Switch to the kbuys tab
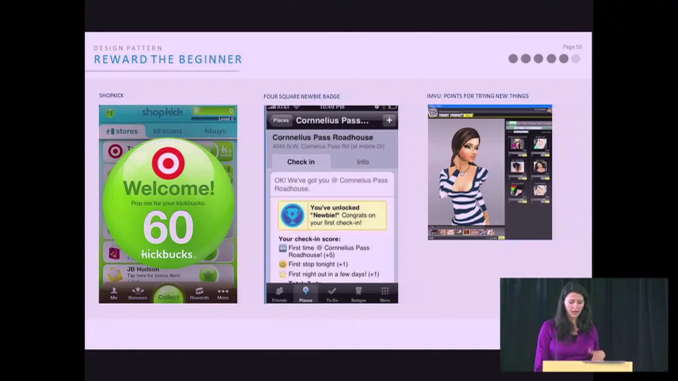678x381 pixels. (x=215, y=131)
